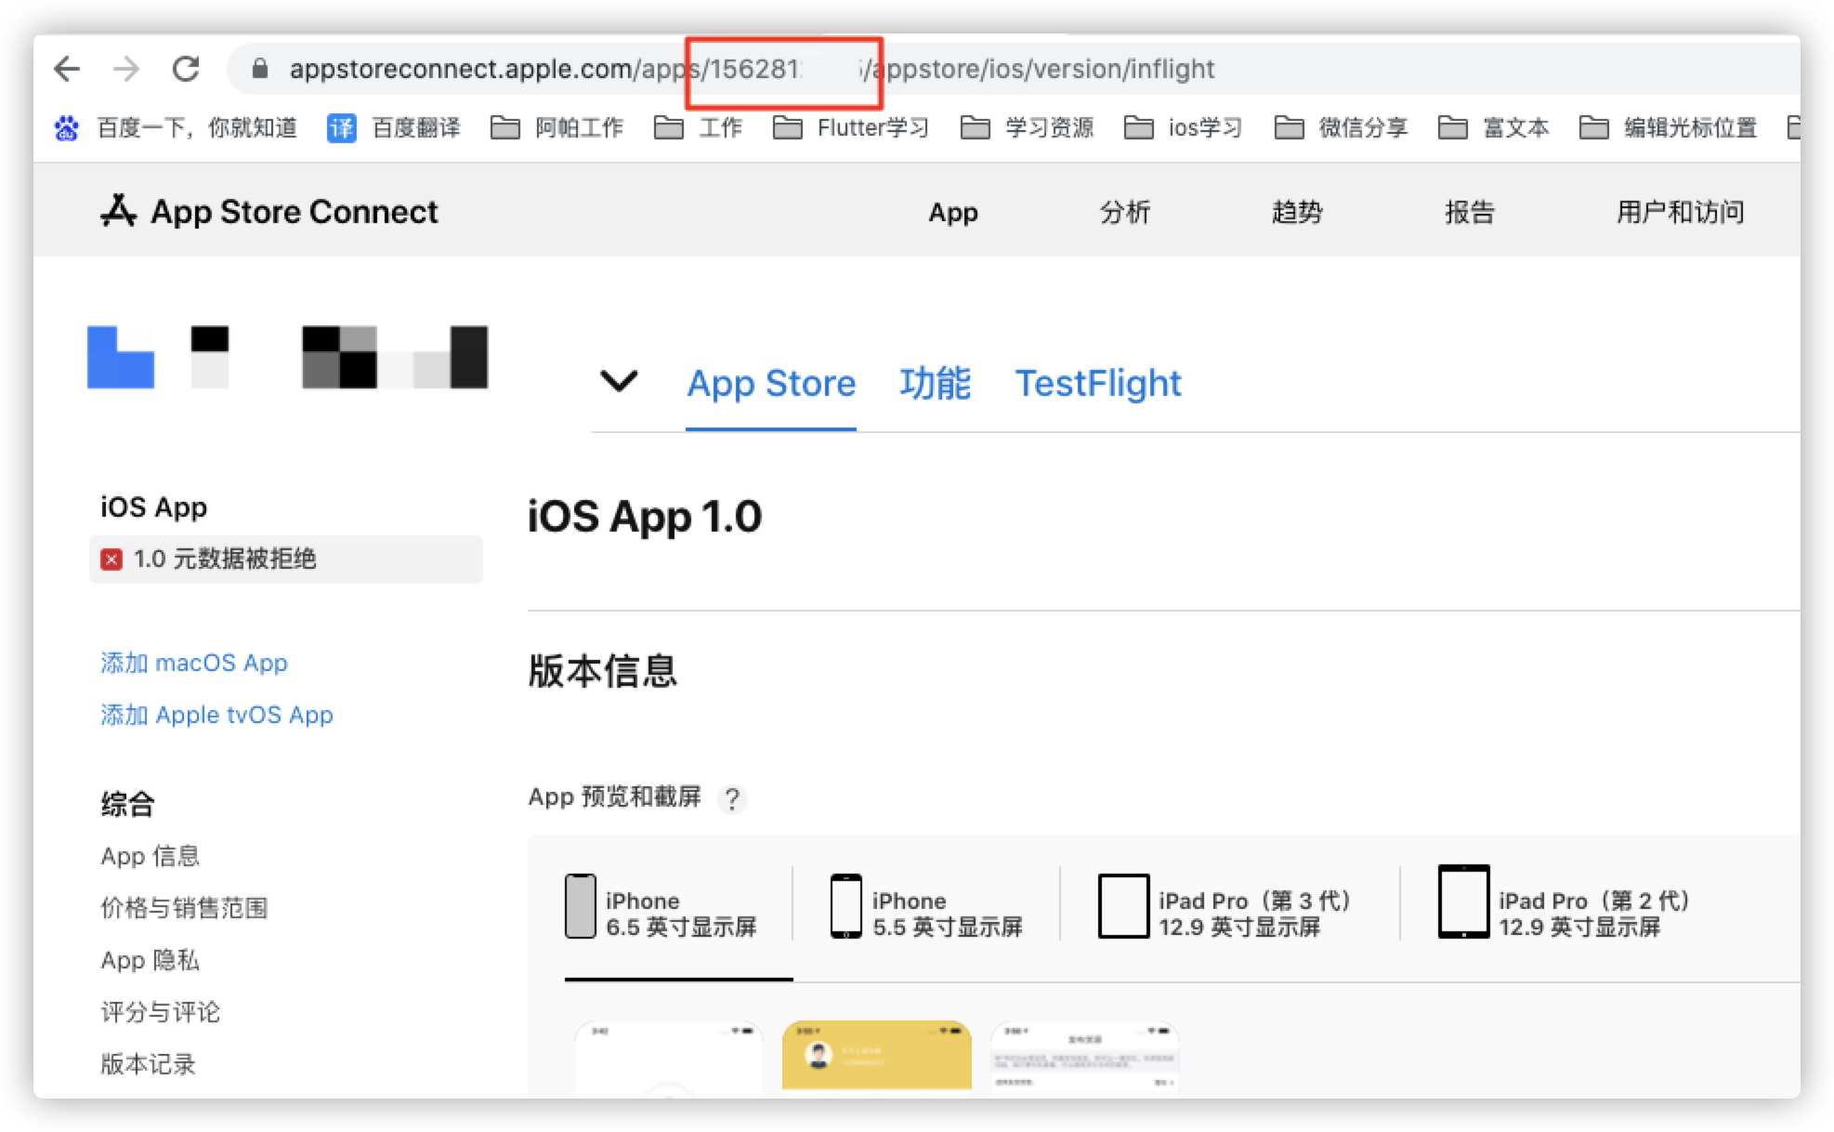Select iPhone 5.5 英寸显示屏 tab
Screen dimensions: 1834x1132
tap(926, 908)
